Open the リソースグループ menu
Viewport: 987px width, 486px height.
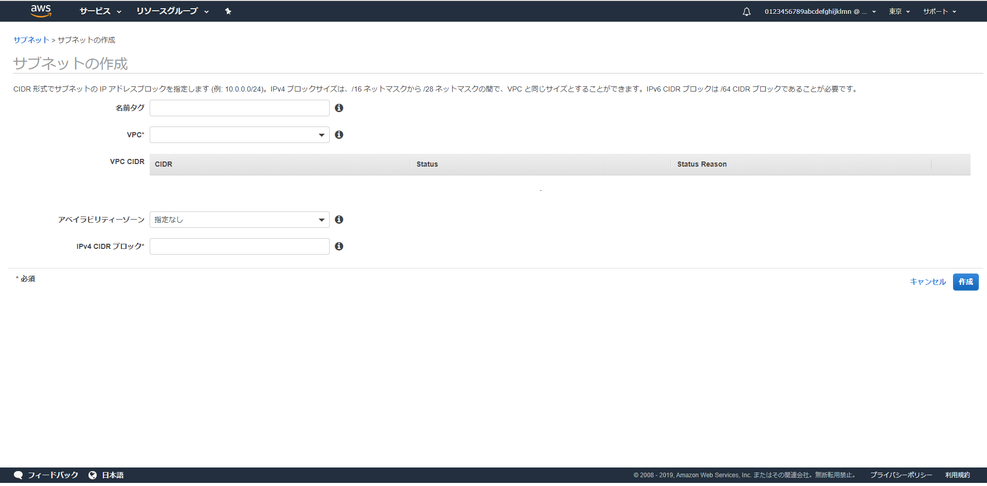point(172,11)
